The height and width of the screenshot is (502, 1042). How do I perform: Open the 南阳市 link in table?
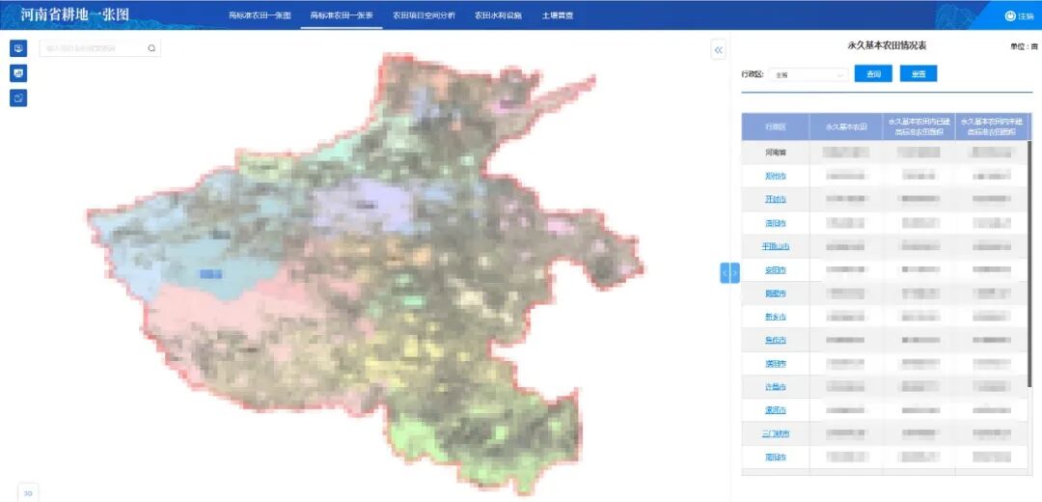(776, 458)
